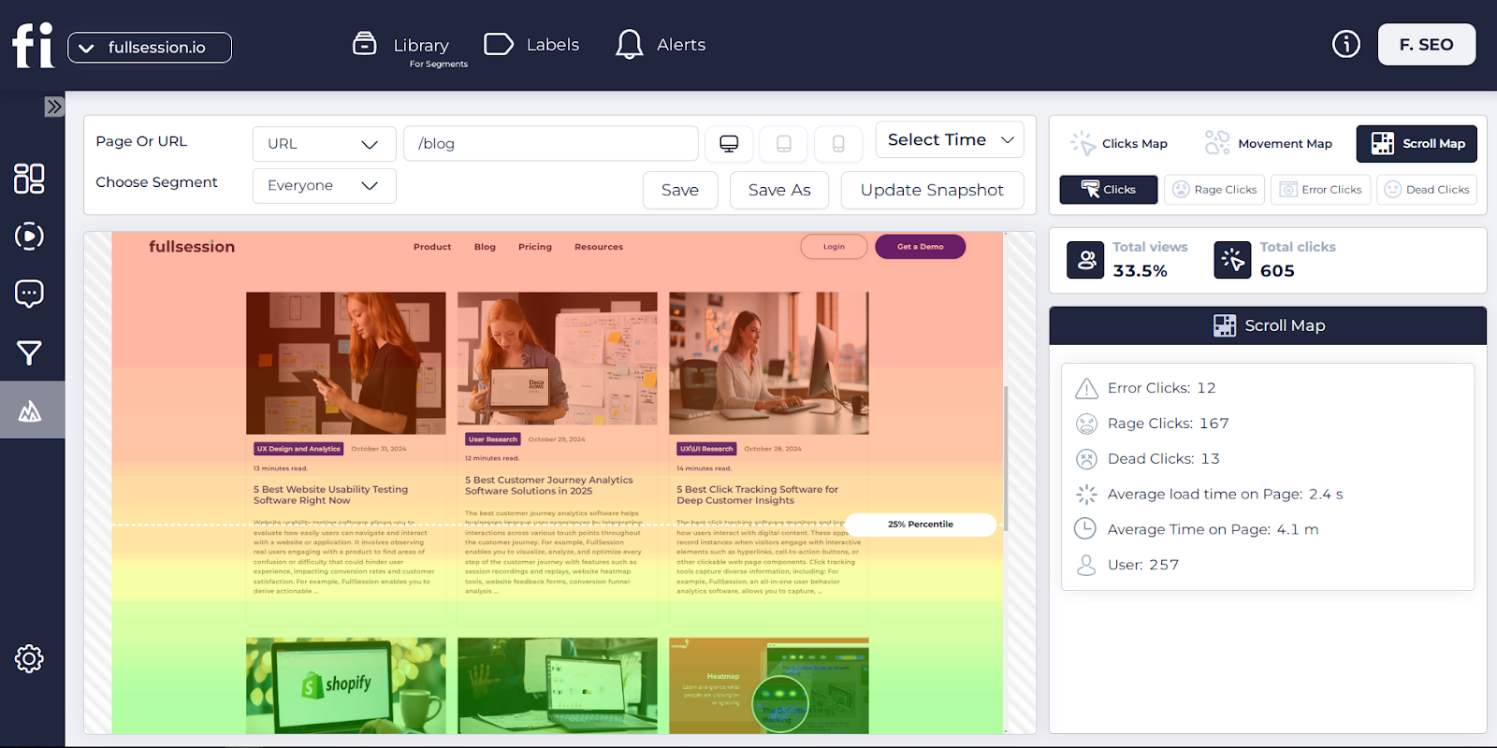The image size is (1497, 748).
Task: Click Blog in the previewed site nav
Action: point(485,247)
